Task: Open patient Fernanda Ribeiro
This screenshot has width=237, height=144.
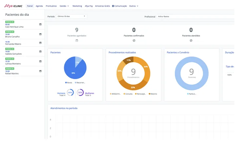Action: [x=13, y=44]
